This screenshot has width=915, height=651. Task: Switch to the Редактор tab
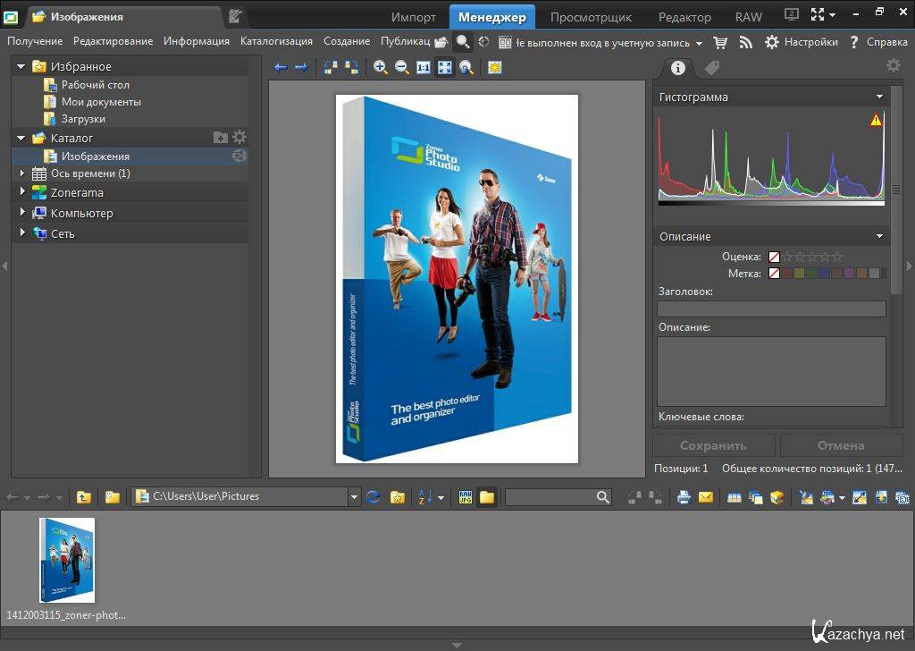[684, 17]
